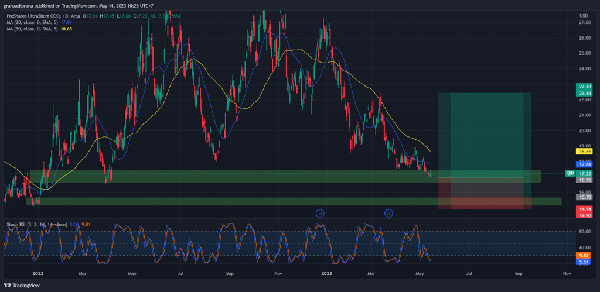The height and width of the screenshot is (292, 600).
Task: Click the 24.00 price axis label
Action: tap(584, 69)
